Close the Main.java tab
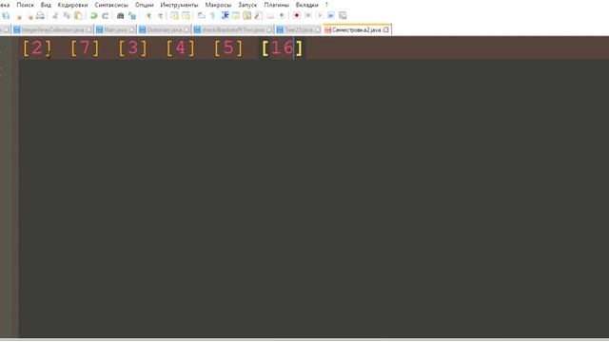 click(132, 29)
